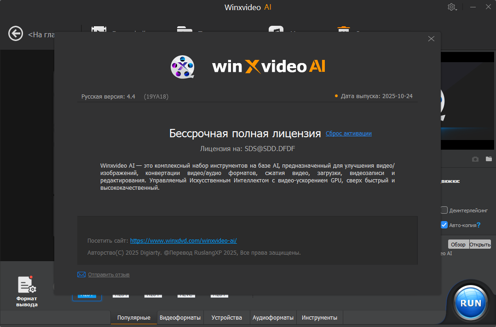Screen dimensions: 496x327
Task: Switch to the Популярные tab
Action: pyautogui.click(x=134, y=317)
